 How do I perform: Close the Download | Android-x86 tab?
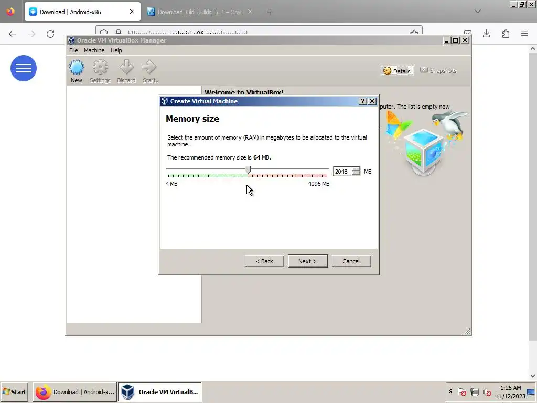[x=132, y=12]
